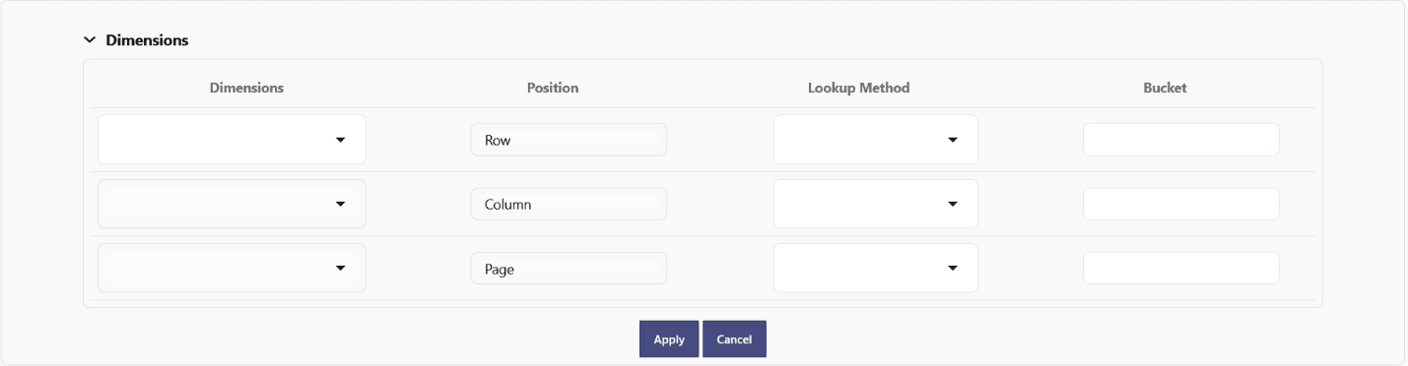Screen dimensions: 1408x366
Task: Click the Lookup Method column header
Action: pos(858,88)
